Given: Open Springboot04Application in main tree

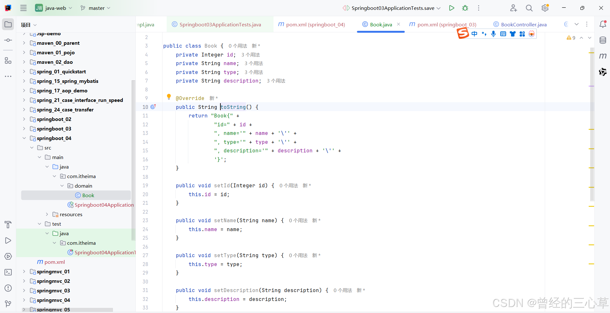Looking at the screenshot, I should 101,205.
